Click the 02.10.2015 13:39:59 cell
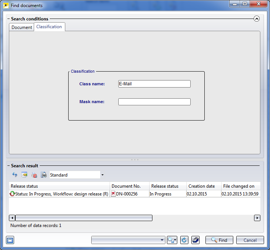Image resolution: width=270 pixels, height=250 pixels. pos(241,194)
